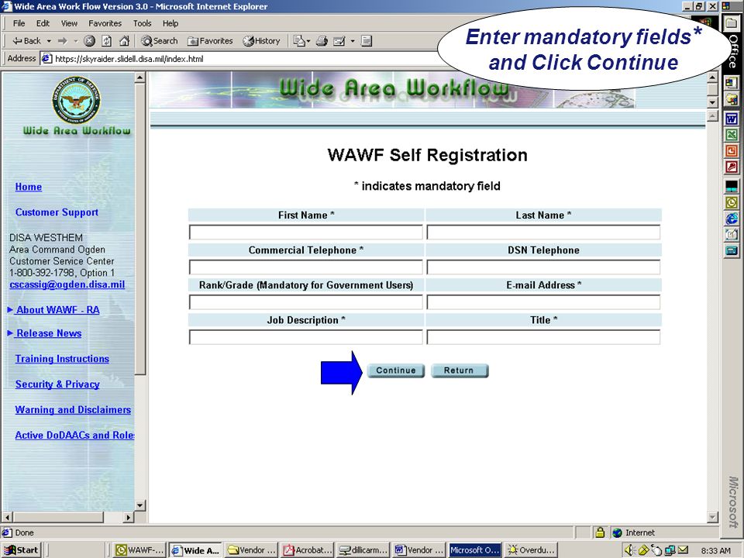The image size is (744, 558).
Task: Open the Edit icon's dropdown arrow
Action: (x=353, y=41)
